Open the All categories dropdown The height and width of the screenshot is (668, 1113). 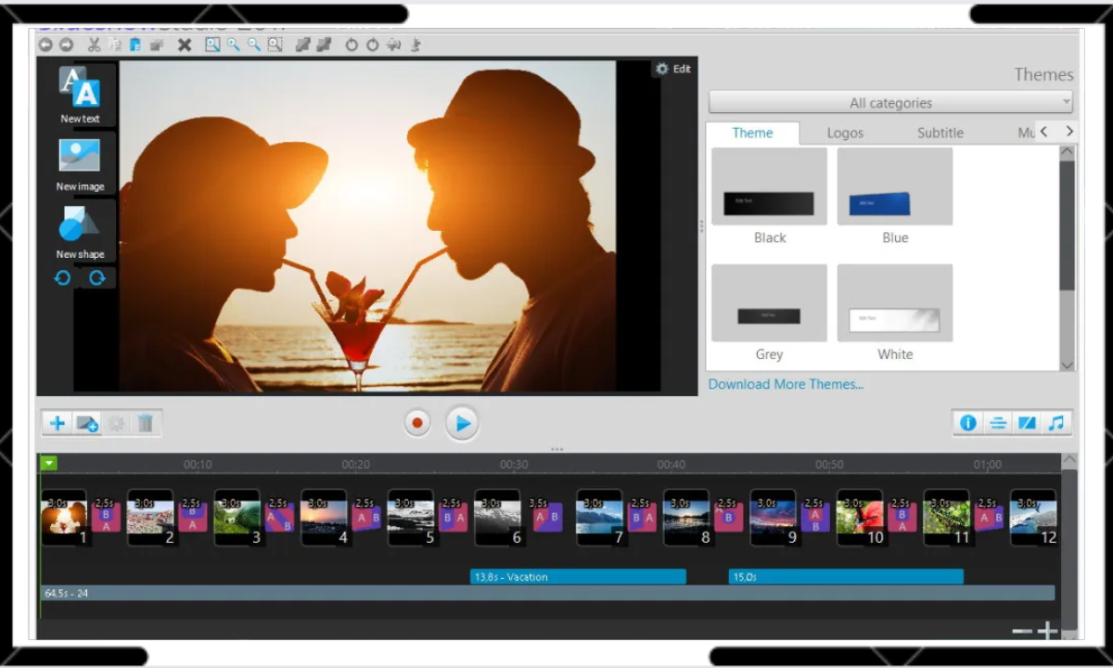(889, 102)
